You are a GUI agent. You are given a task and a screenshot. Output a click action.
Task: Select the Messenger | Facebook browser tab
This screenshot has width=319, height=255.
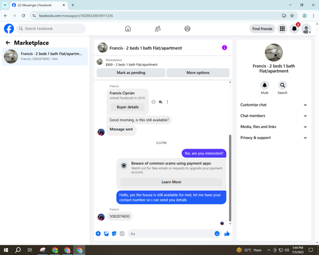tap(38, 5)
